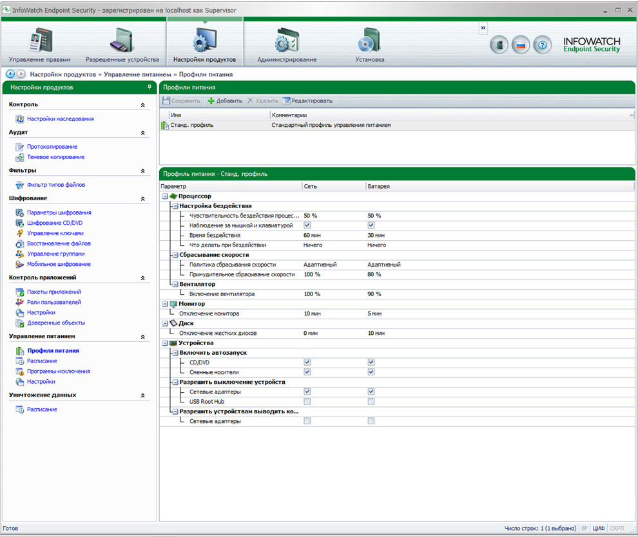Toggle Сеть checkbox for CD/DVD autorun
This screenshot has height=537, width=638.
(307, 363)
